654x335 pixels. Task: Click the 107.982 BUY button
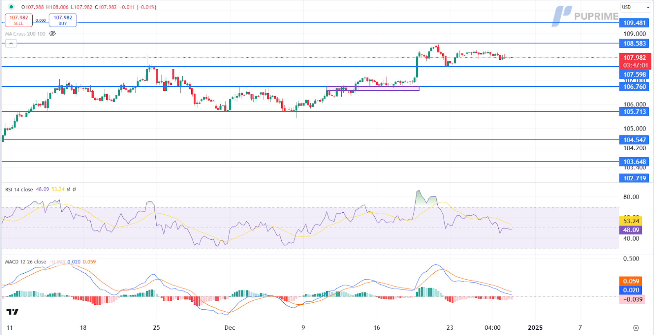pos(63,20)
